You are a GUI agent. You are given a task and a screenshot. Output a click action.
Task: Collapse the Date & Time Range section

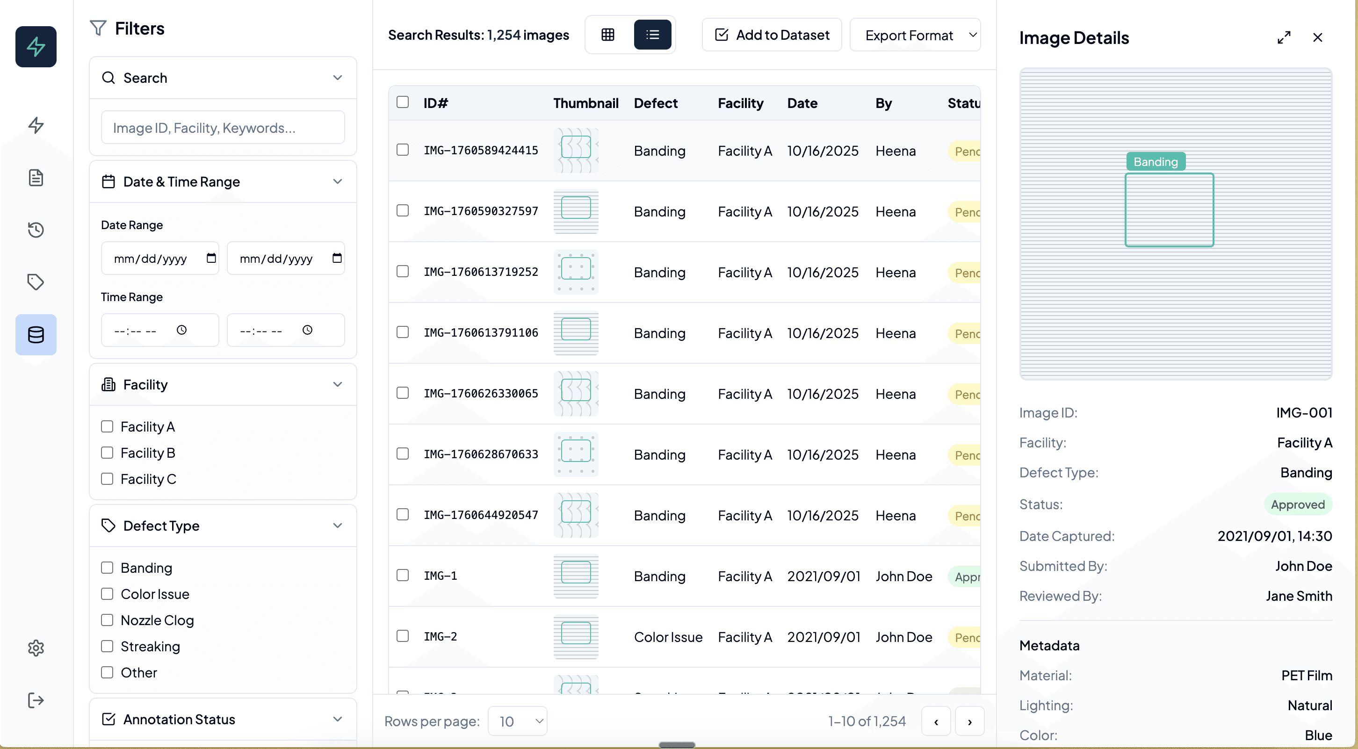(337, 181)
